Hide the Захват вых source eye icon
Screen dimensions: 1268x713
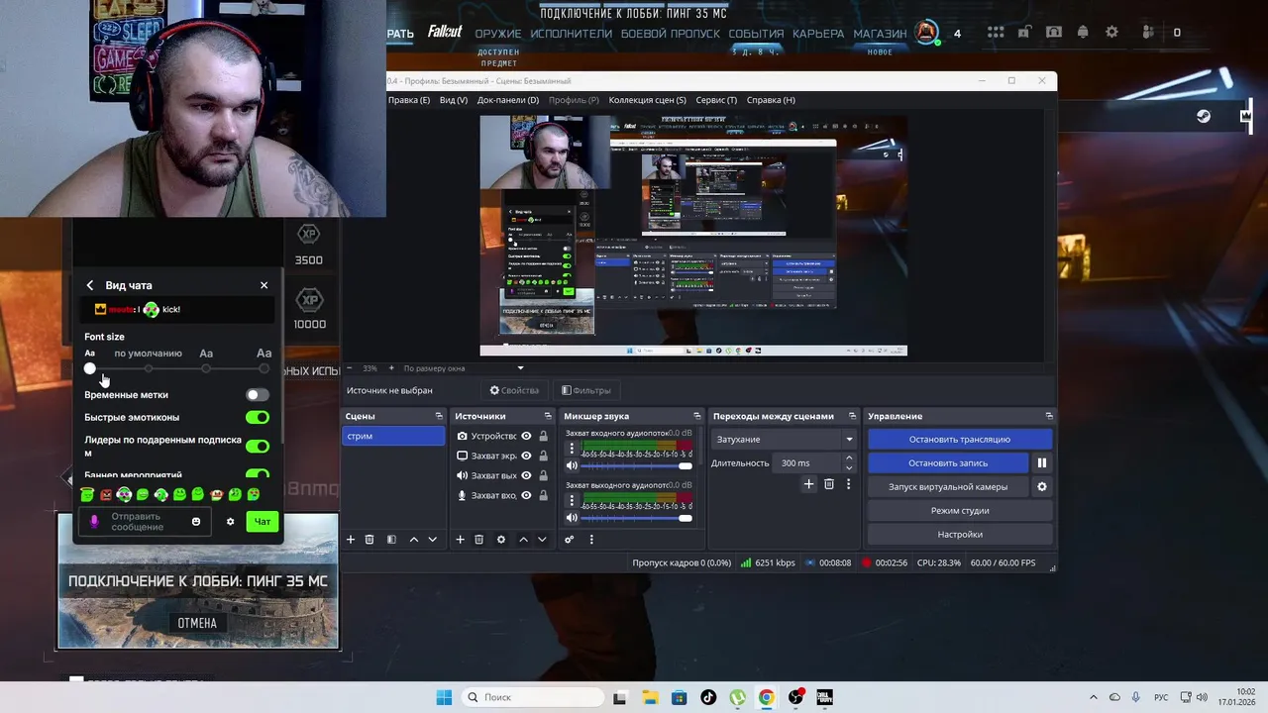526,476
